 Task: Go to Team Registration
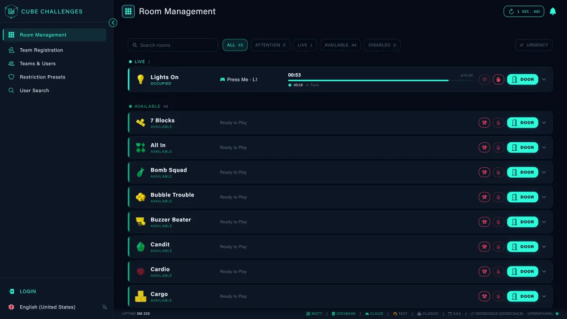[54, 50]
